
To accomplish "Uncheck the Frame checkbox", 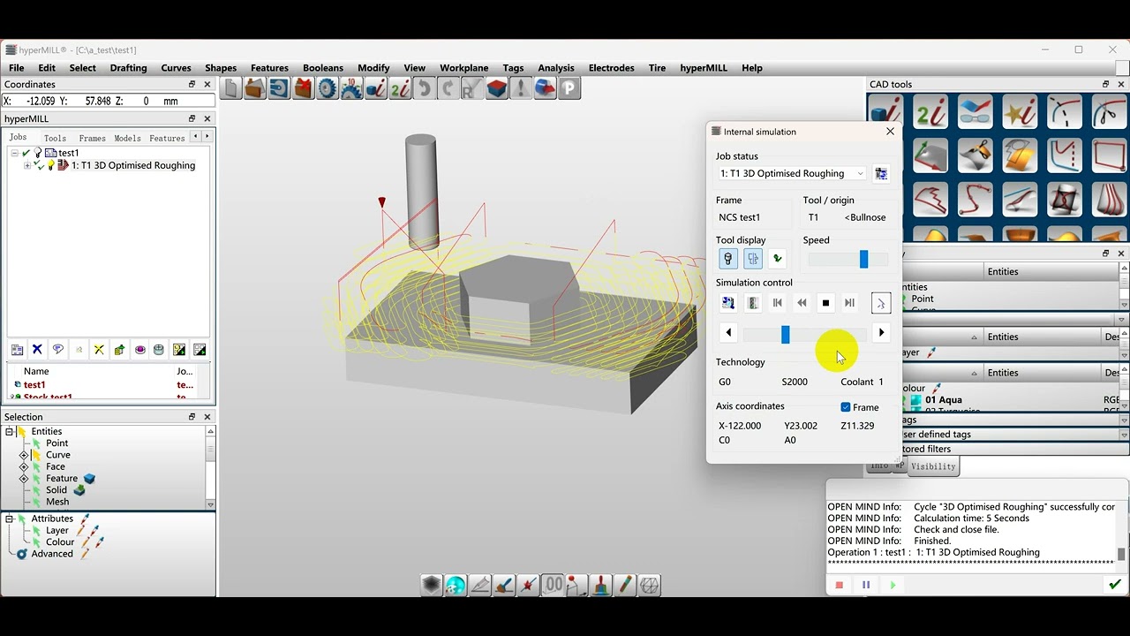I will pyautogui.click(x=846, y=407).
